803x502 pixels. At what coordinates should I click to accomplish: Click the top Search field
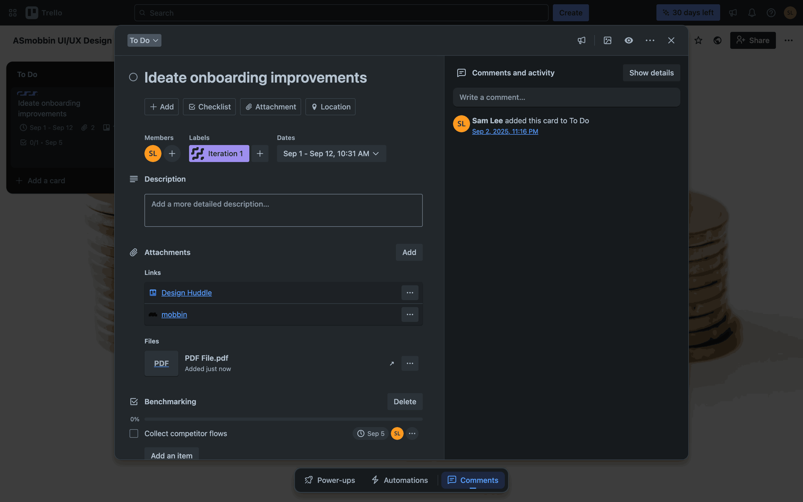tap(341, 13)
